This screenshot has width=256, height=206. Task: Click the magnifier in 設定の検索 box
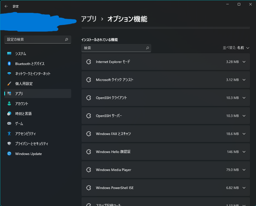click(66, 39)
